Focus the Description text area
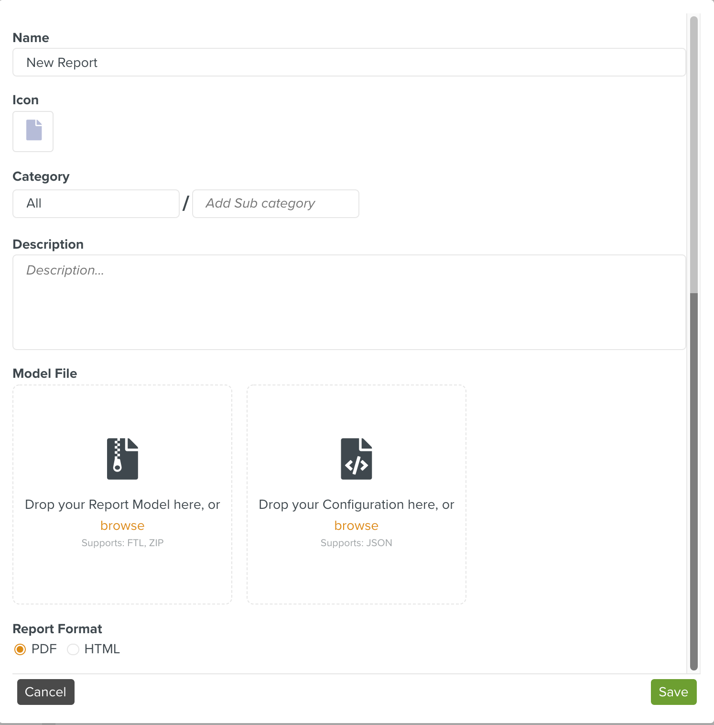The width and height of the screenshot is (714, 725). (349, 302)
